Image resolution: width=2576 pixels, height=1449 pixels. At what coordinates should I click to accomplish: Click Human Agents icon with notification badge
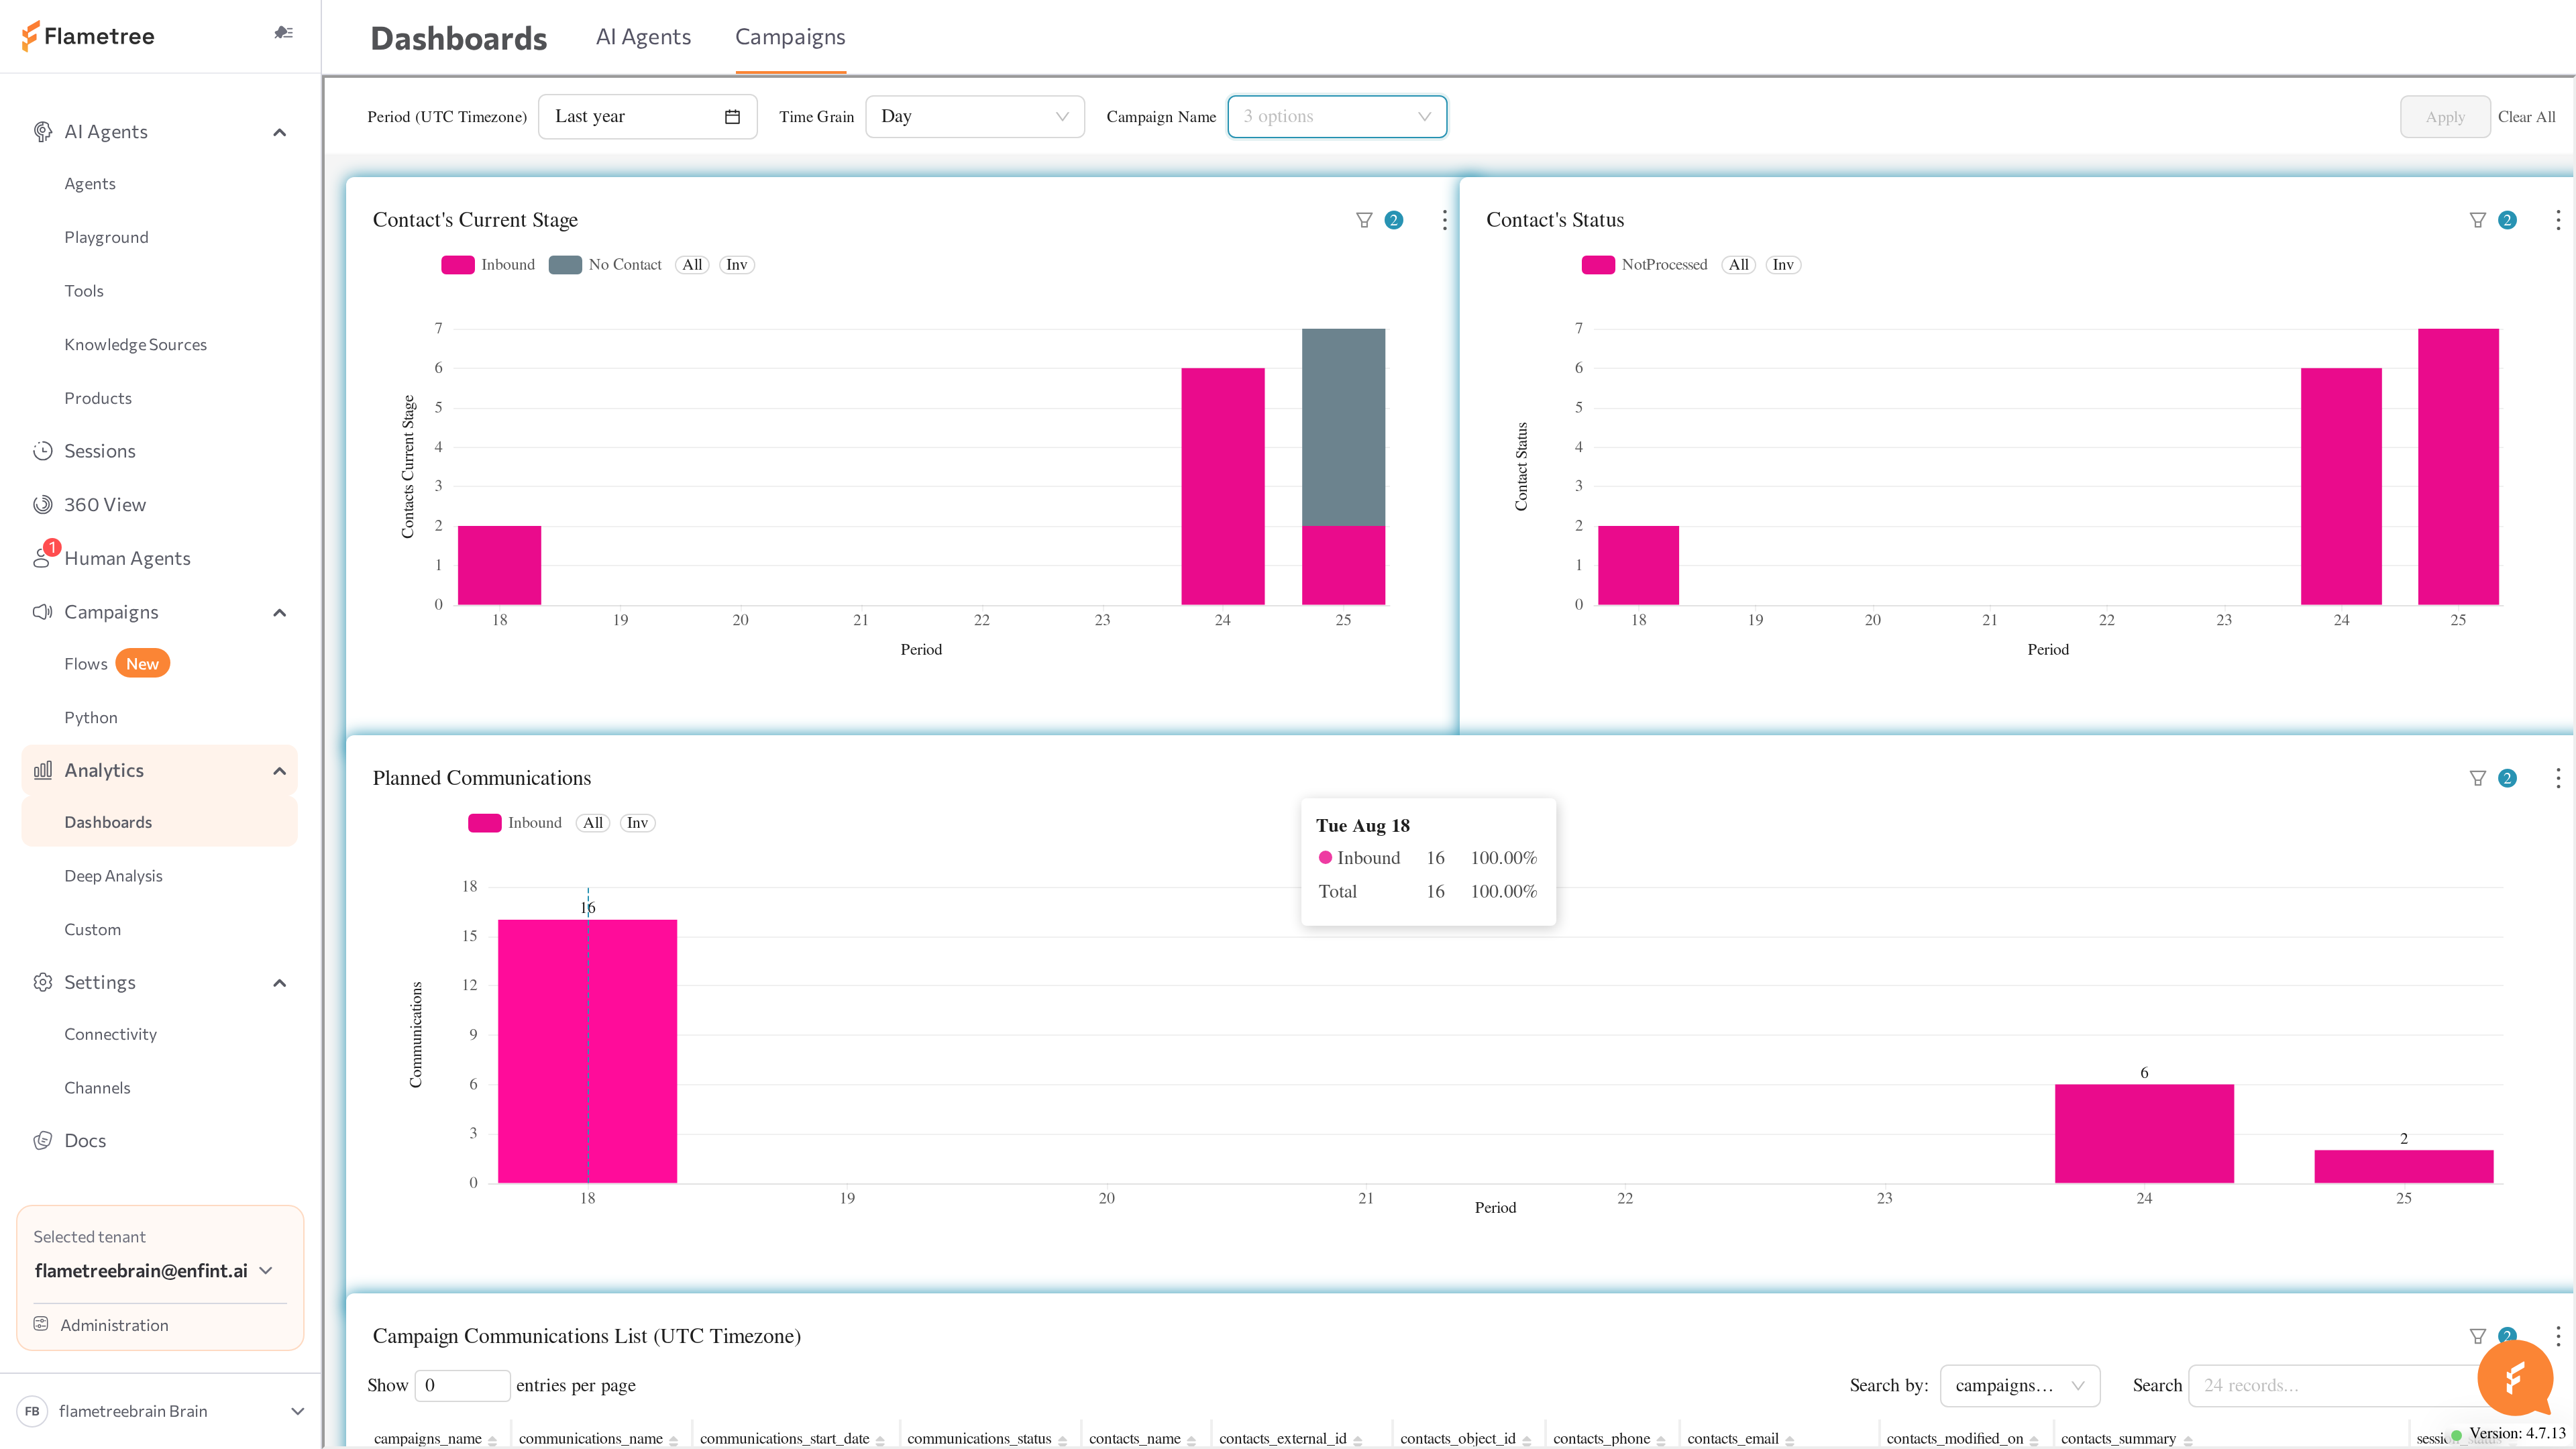coord(44,556)
